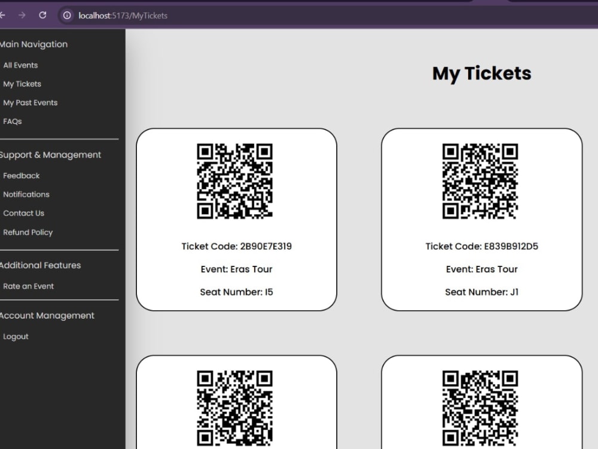Open the Contact Us page

24,213
